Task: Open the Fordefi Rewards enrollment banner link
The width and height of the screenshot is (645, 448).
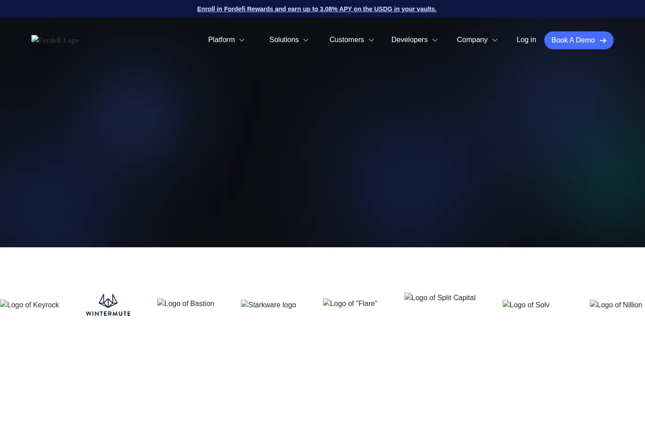Action: point(317,9)
